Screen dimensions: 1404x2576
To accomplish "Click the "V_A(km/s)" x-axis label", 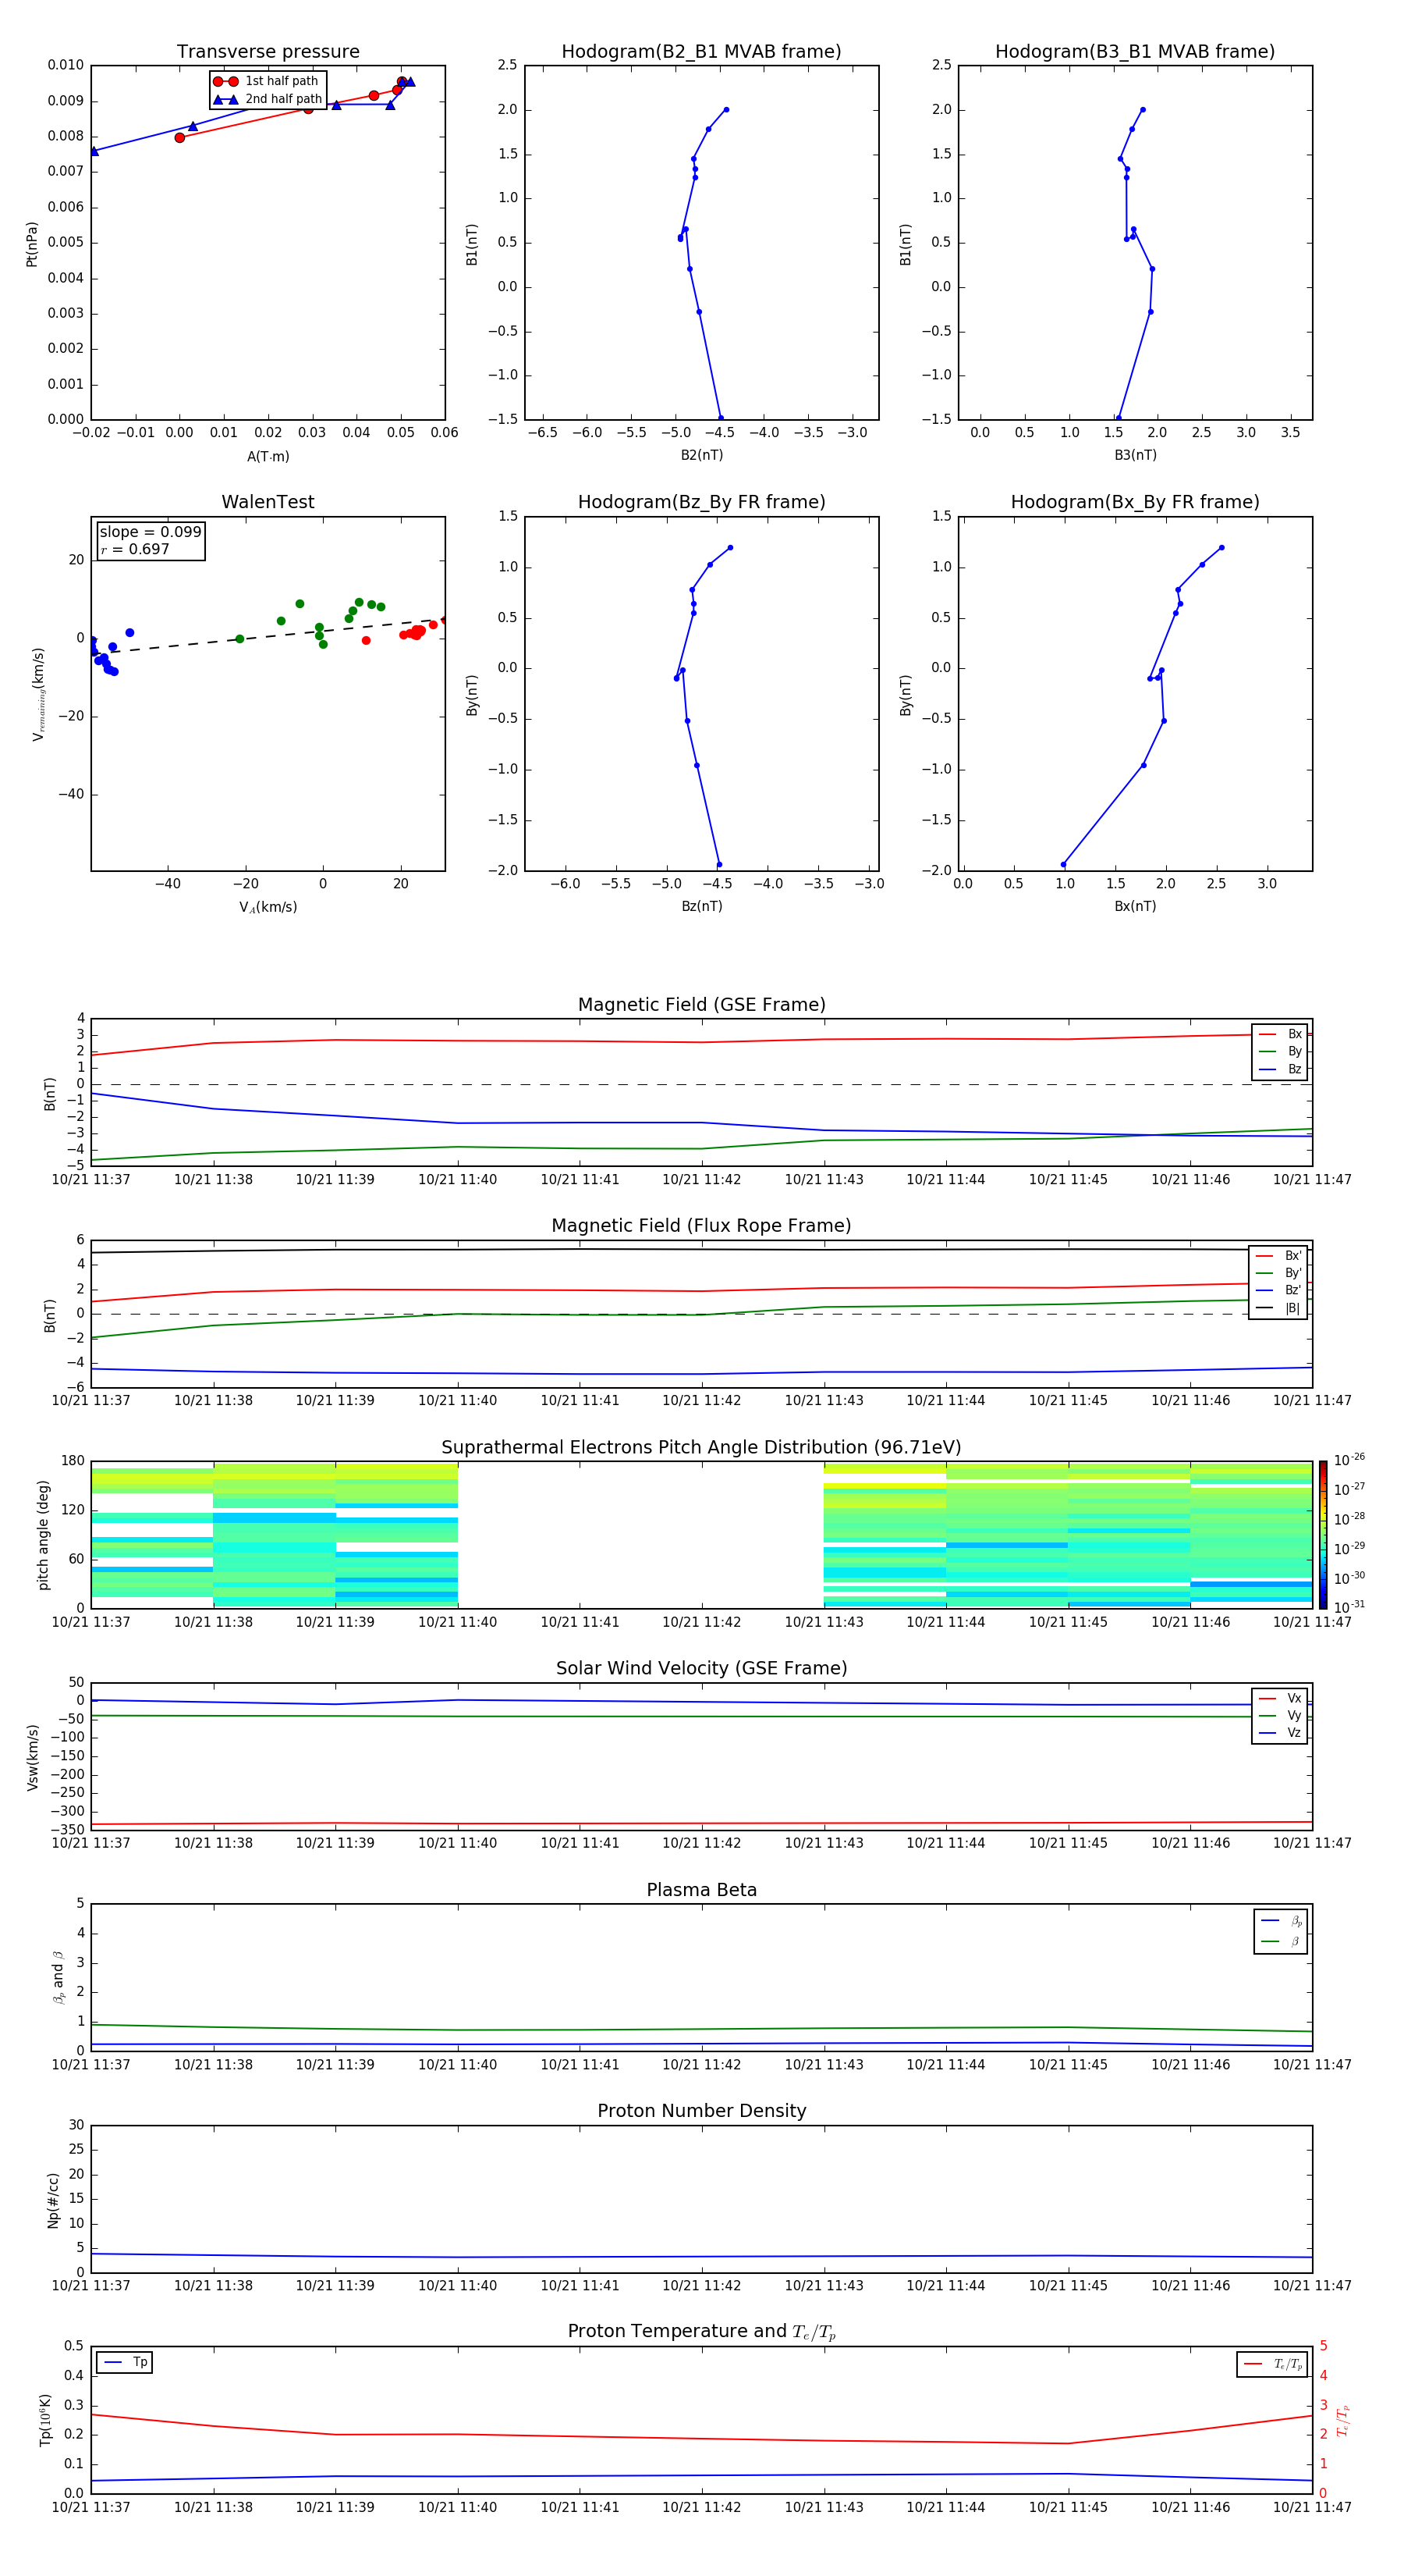I will 268,907.
